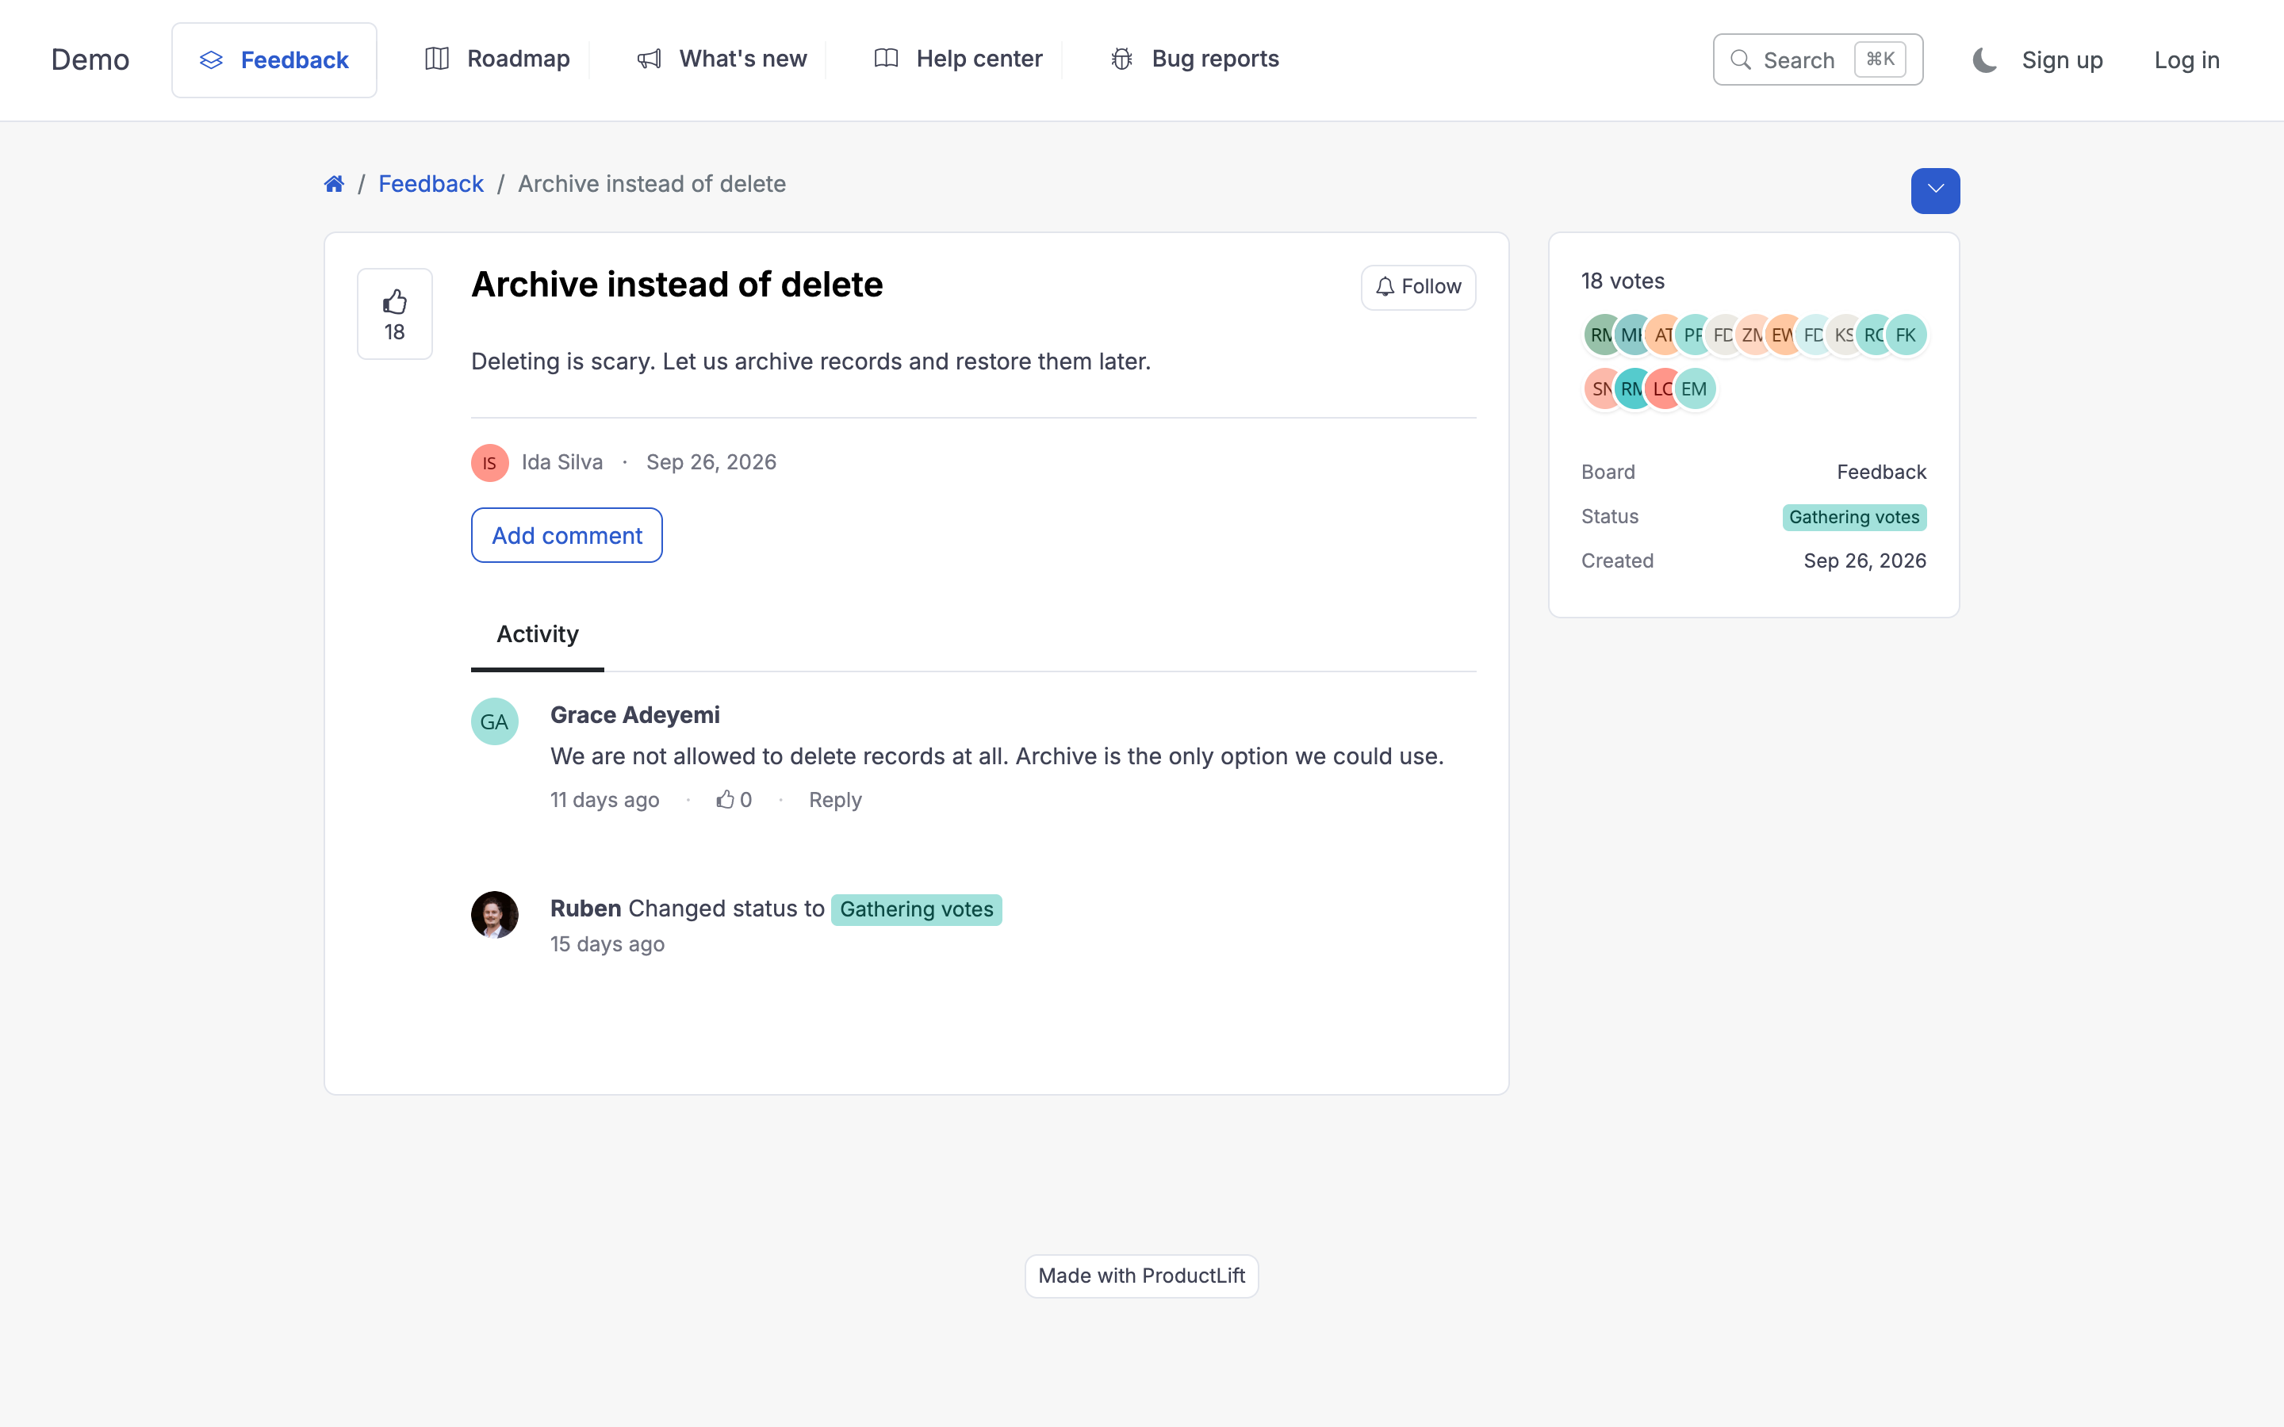Open the What's new tab
The image size is (2284, 1427).
click(722, 59)
